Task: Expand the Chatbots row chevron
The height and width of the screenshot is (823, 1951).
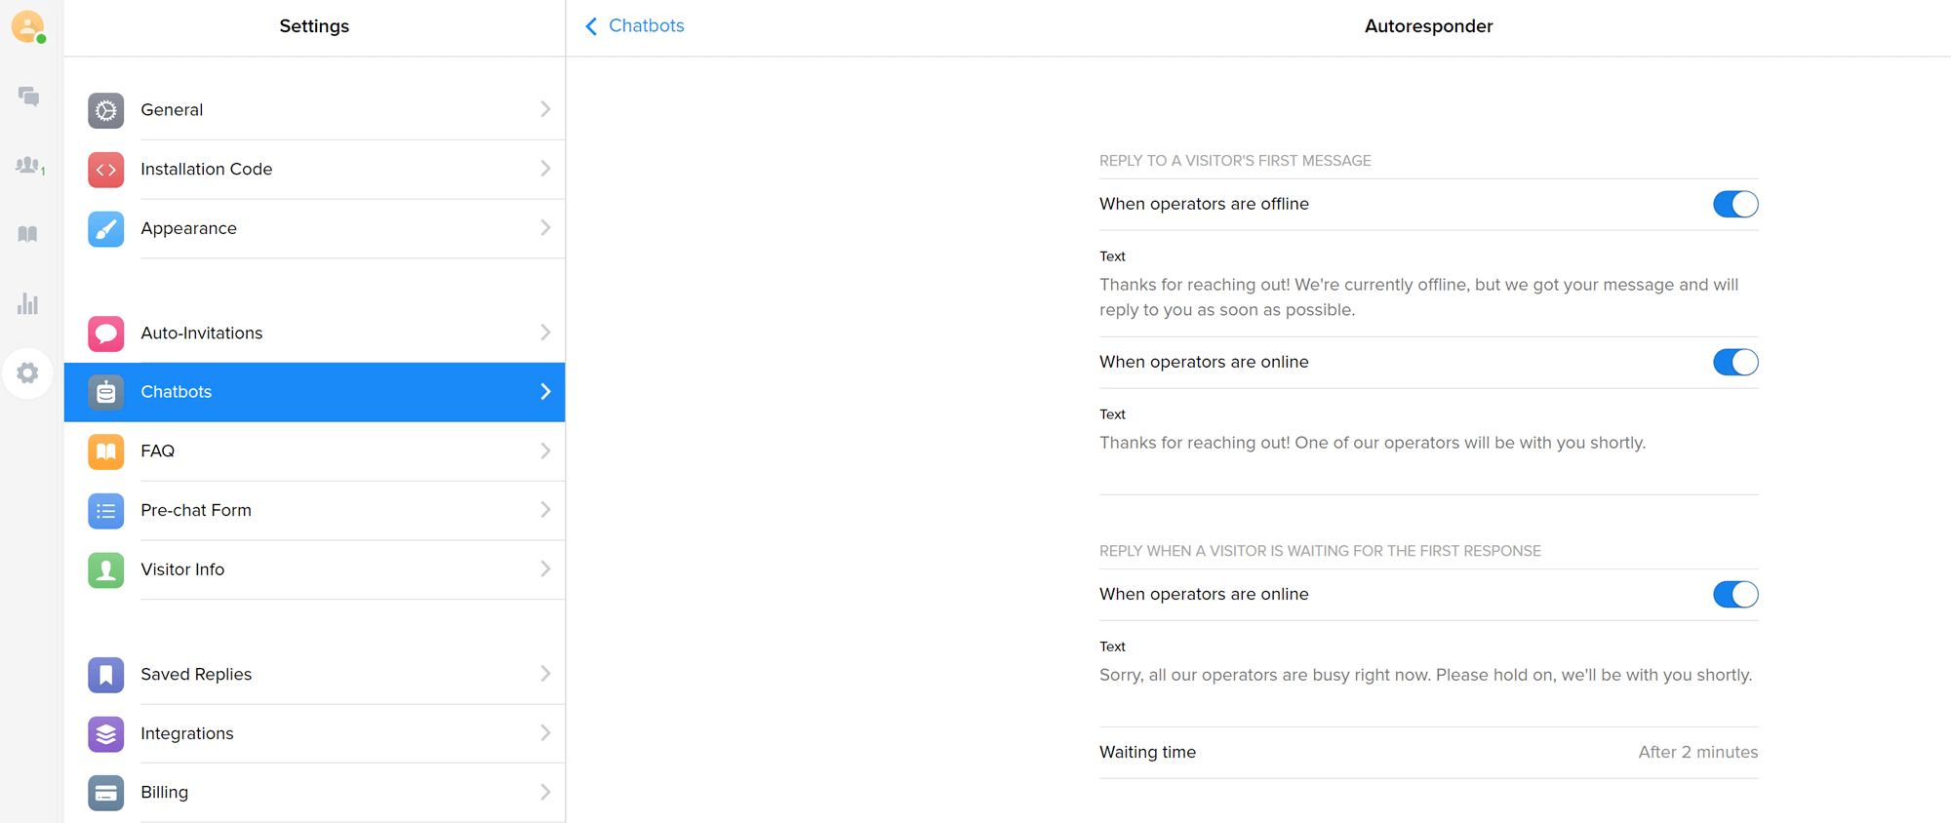Action: click(545, 392)
